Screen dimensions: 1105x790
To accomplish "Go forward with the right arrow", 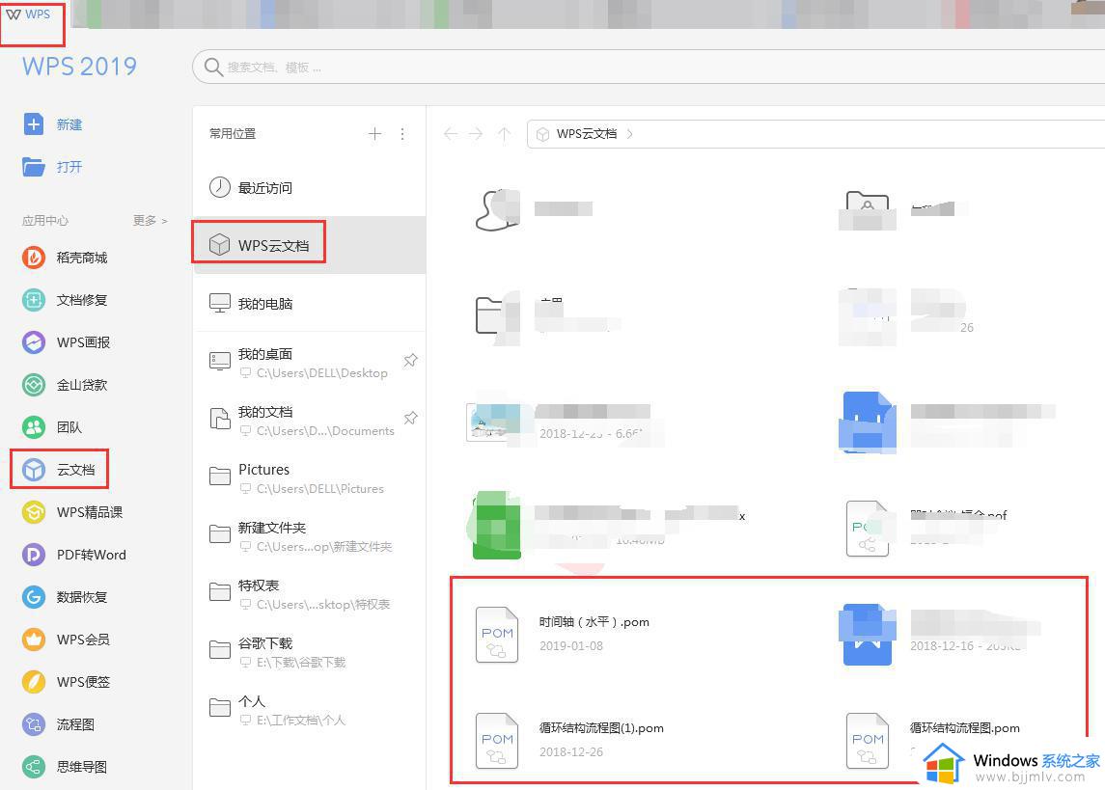I will coord(477,134).
